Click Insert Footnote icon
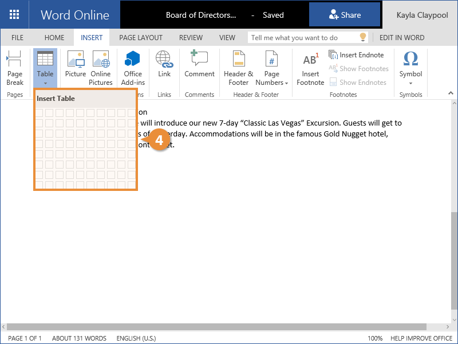Screen dimensions: 458x344 click(x=310, y=67)
